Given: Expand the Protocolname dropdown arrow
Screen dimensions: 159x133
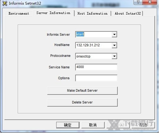Looking at the screenshot, I should pyautogui.click(x=114, y=56).
